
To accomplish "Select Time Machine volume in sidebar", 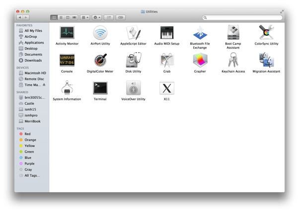I will pyautogui.click(x=30, y=85).
